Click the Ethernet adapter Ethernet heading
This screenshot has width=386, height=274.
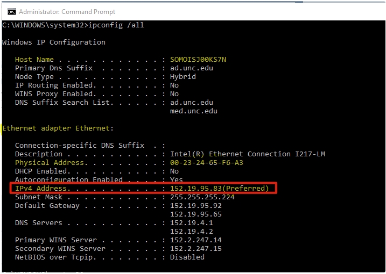pyautogui.click(x=58, y=128)
